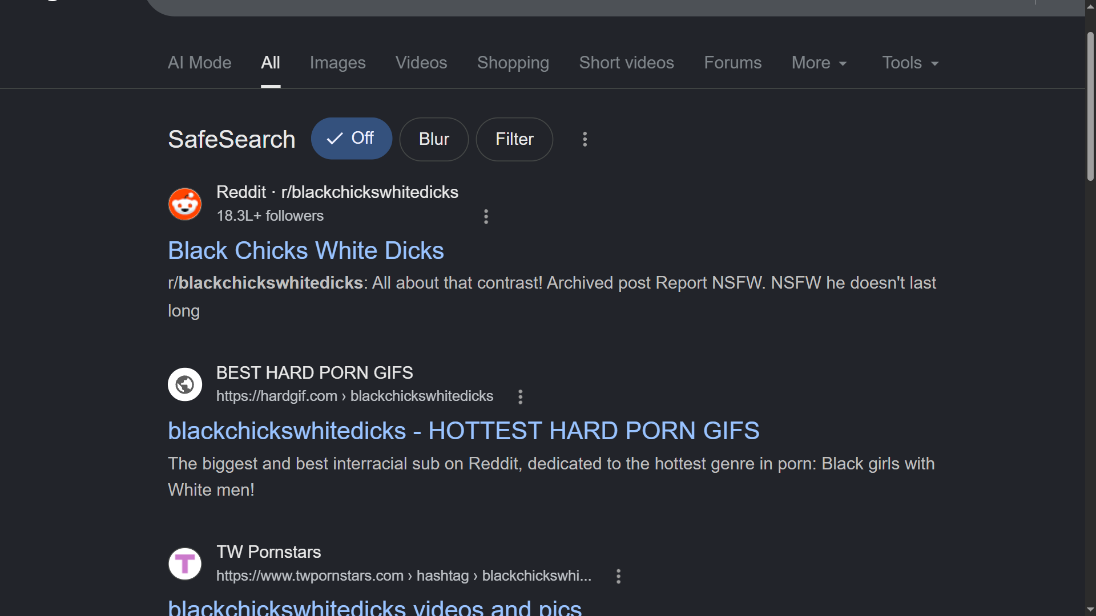Viewport: 1096px width, 616px height.
Task: Click the TW Pornstars purple T favicon
Action: 185,564
